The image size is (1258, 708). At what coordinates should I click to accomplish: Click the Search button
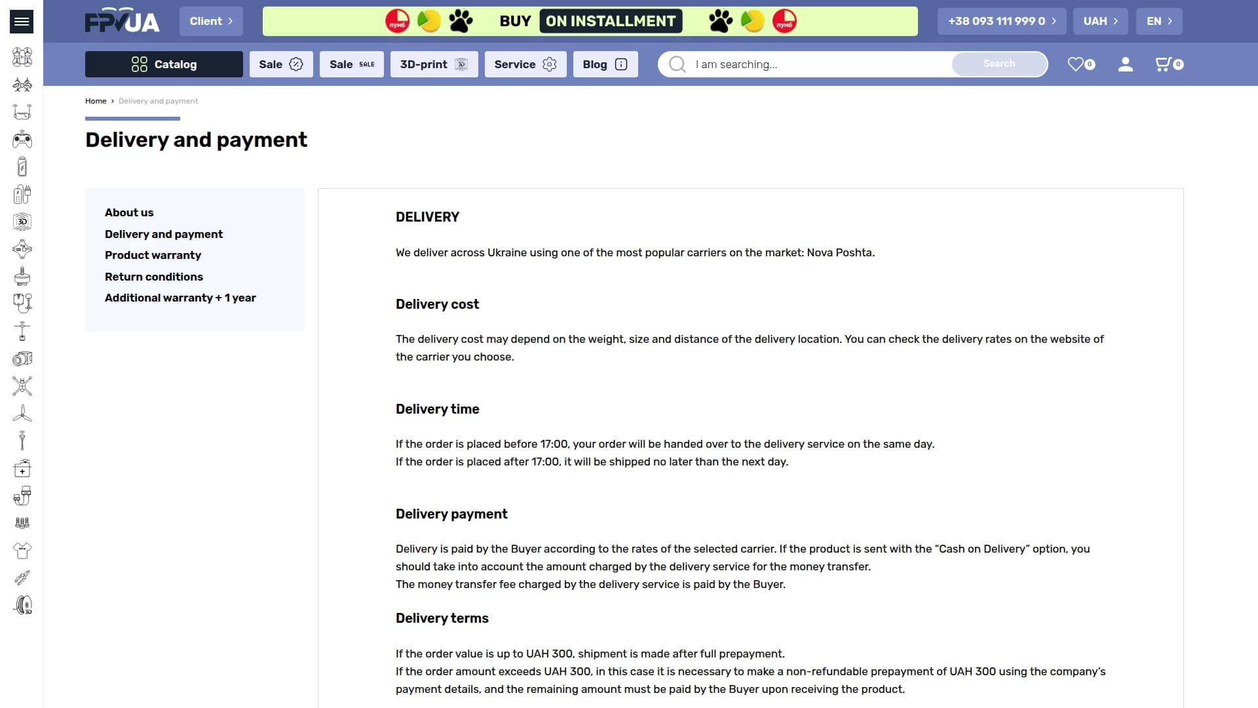(x=999, y=64)
